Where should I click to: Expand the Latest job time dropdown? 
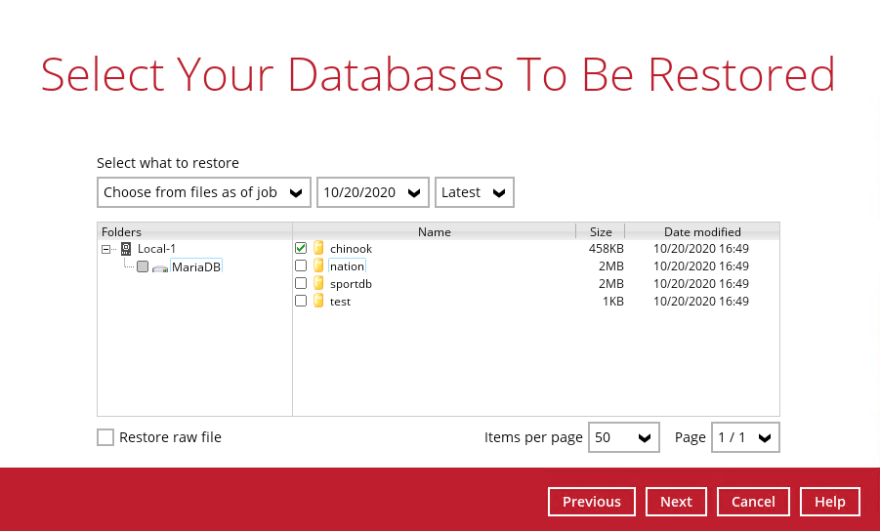tap(474, 192)
